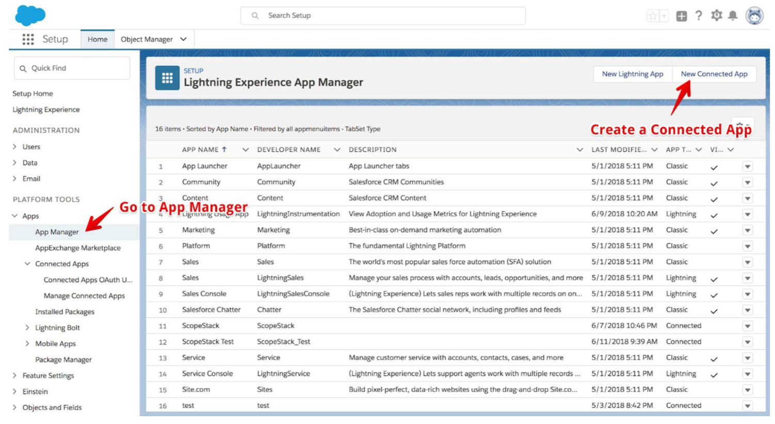Click the Service app name cell
775x424 pixels.
point(193,357)
